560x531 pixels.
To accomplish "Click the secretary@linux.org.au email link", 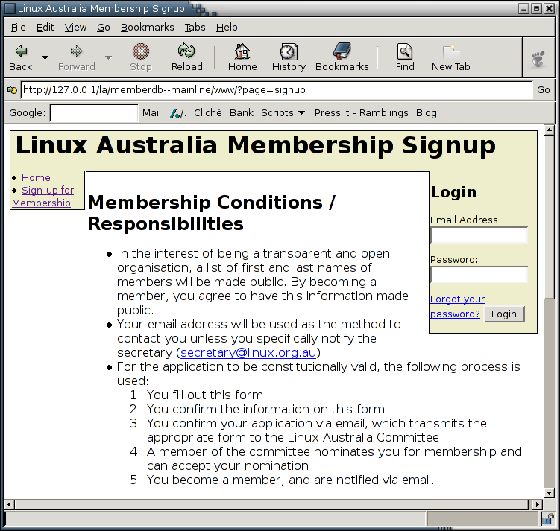I will [x=248, y=353].
